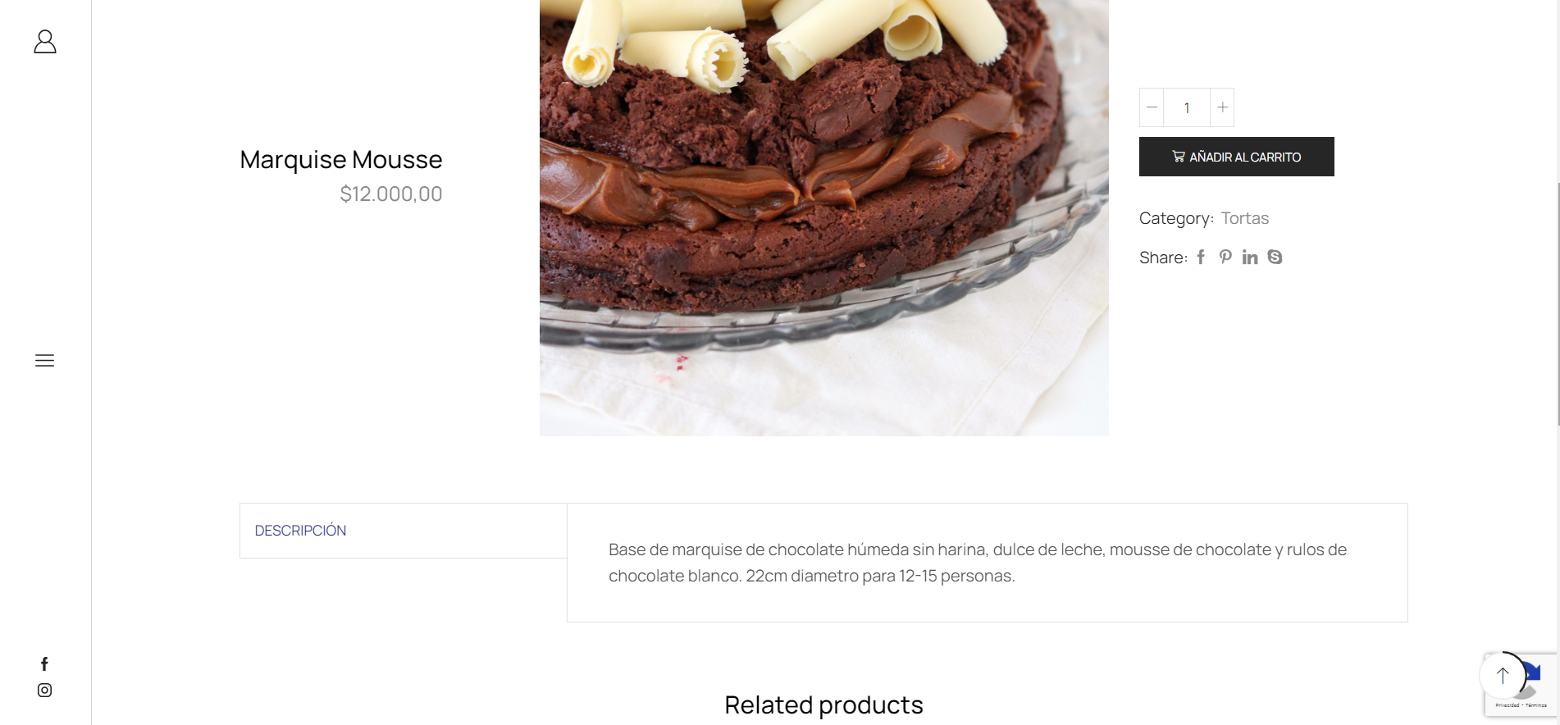This screenshot has width=1560, height=725.
Task: Visit the sidebar Facebook icon
Action: (x=44, y=663)
